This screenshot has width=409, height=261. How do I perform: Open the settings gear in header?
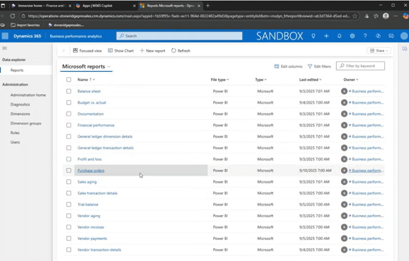click(352, 36)
